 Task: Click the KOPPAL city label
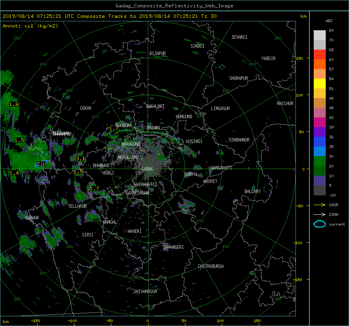click(192, 174)
